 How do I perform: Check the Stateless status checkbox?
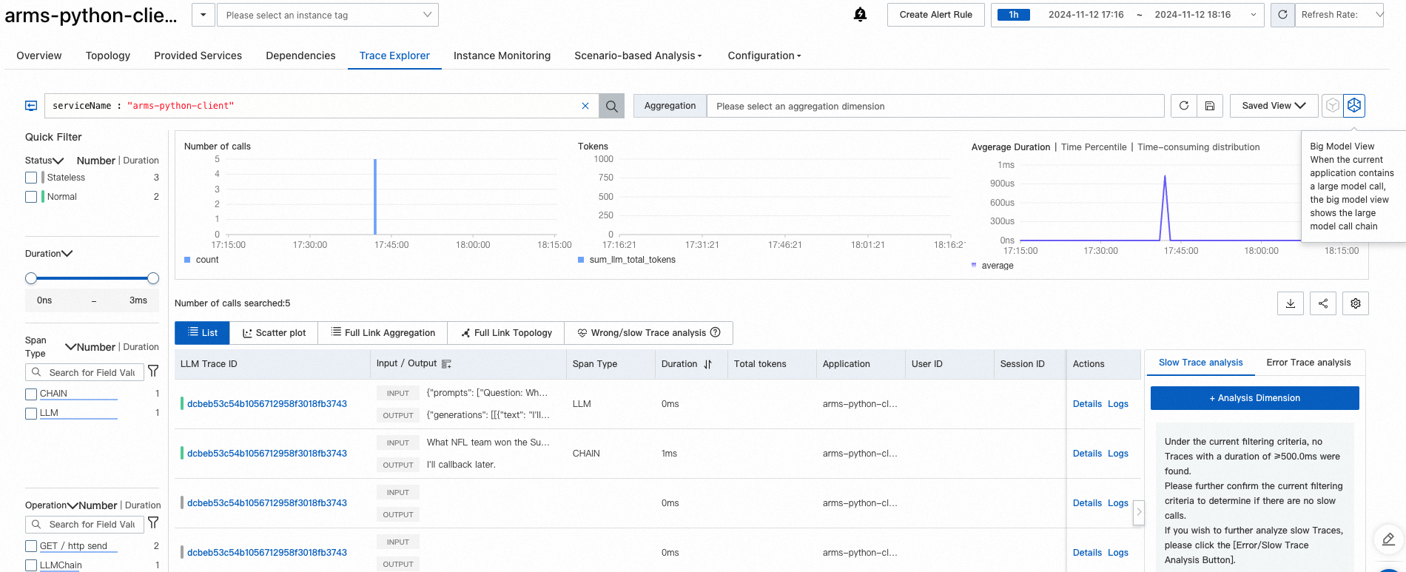(31, 178)
